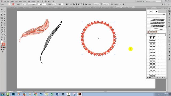Click the Fill swatch in toolbox
Screen dimensions: 171x96
(x=2, y=43)
